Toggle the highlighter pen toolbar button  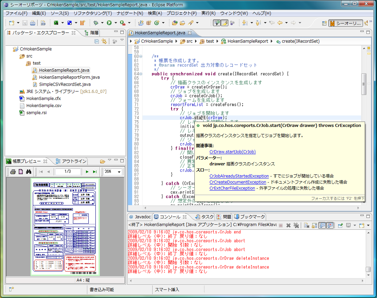[224, 23]
